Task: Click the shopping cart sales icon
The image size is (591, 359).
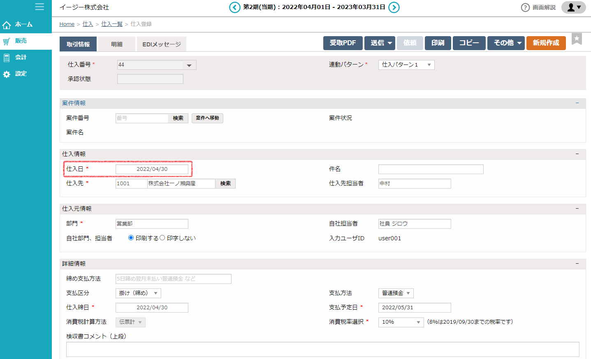Action: 7,41
